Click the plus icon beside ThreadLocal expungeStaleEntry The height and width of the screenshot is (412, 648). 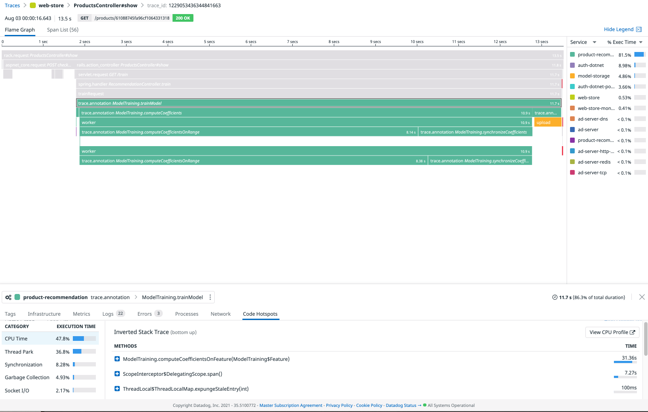tap(117, 389)
